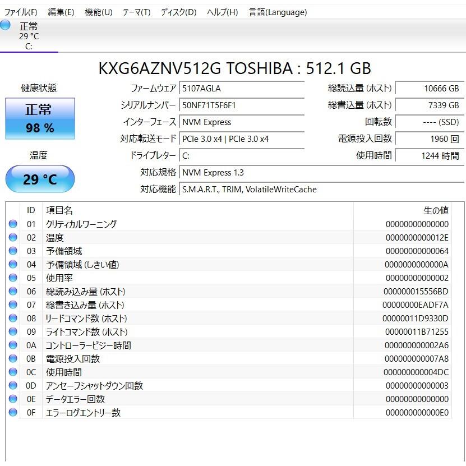Select the 総書き込み量 (ホスト) row name
466x466 pixels.
[x=85, y=305]
